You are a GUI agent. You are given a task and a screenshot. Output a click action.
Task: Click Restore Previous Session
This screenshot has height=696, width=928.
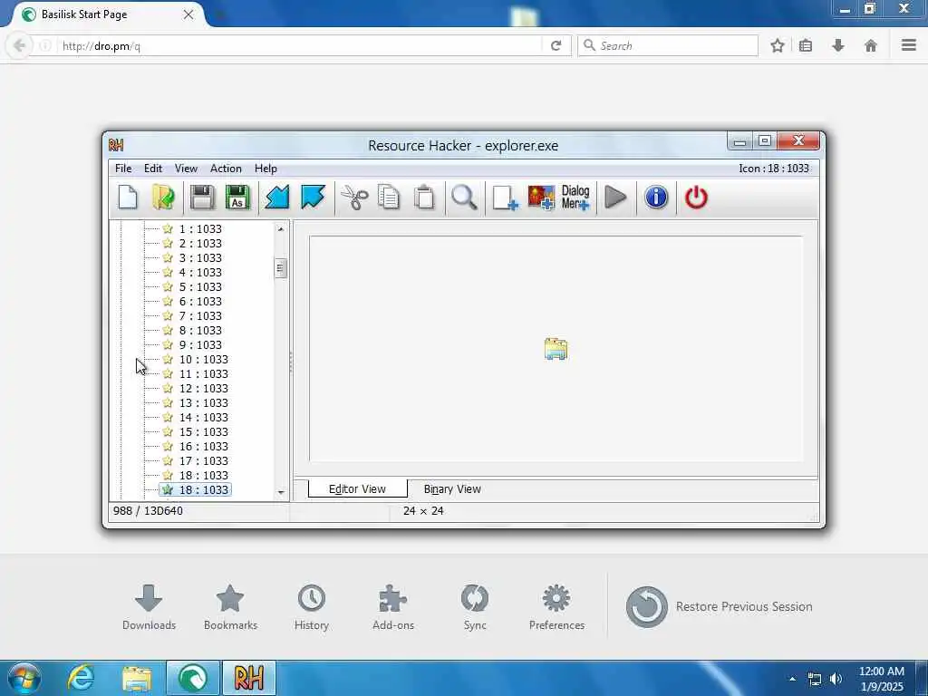pos(719,606)
